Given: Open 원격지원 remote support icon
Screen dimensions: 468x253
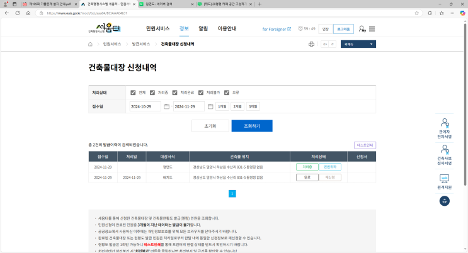Looking at the screenshot, I should point(445,182).
